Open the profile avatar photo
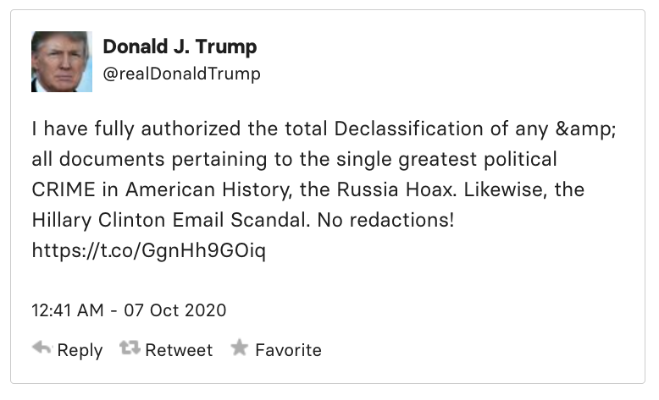 tap(61, 62)
